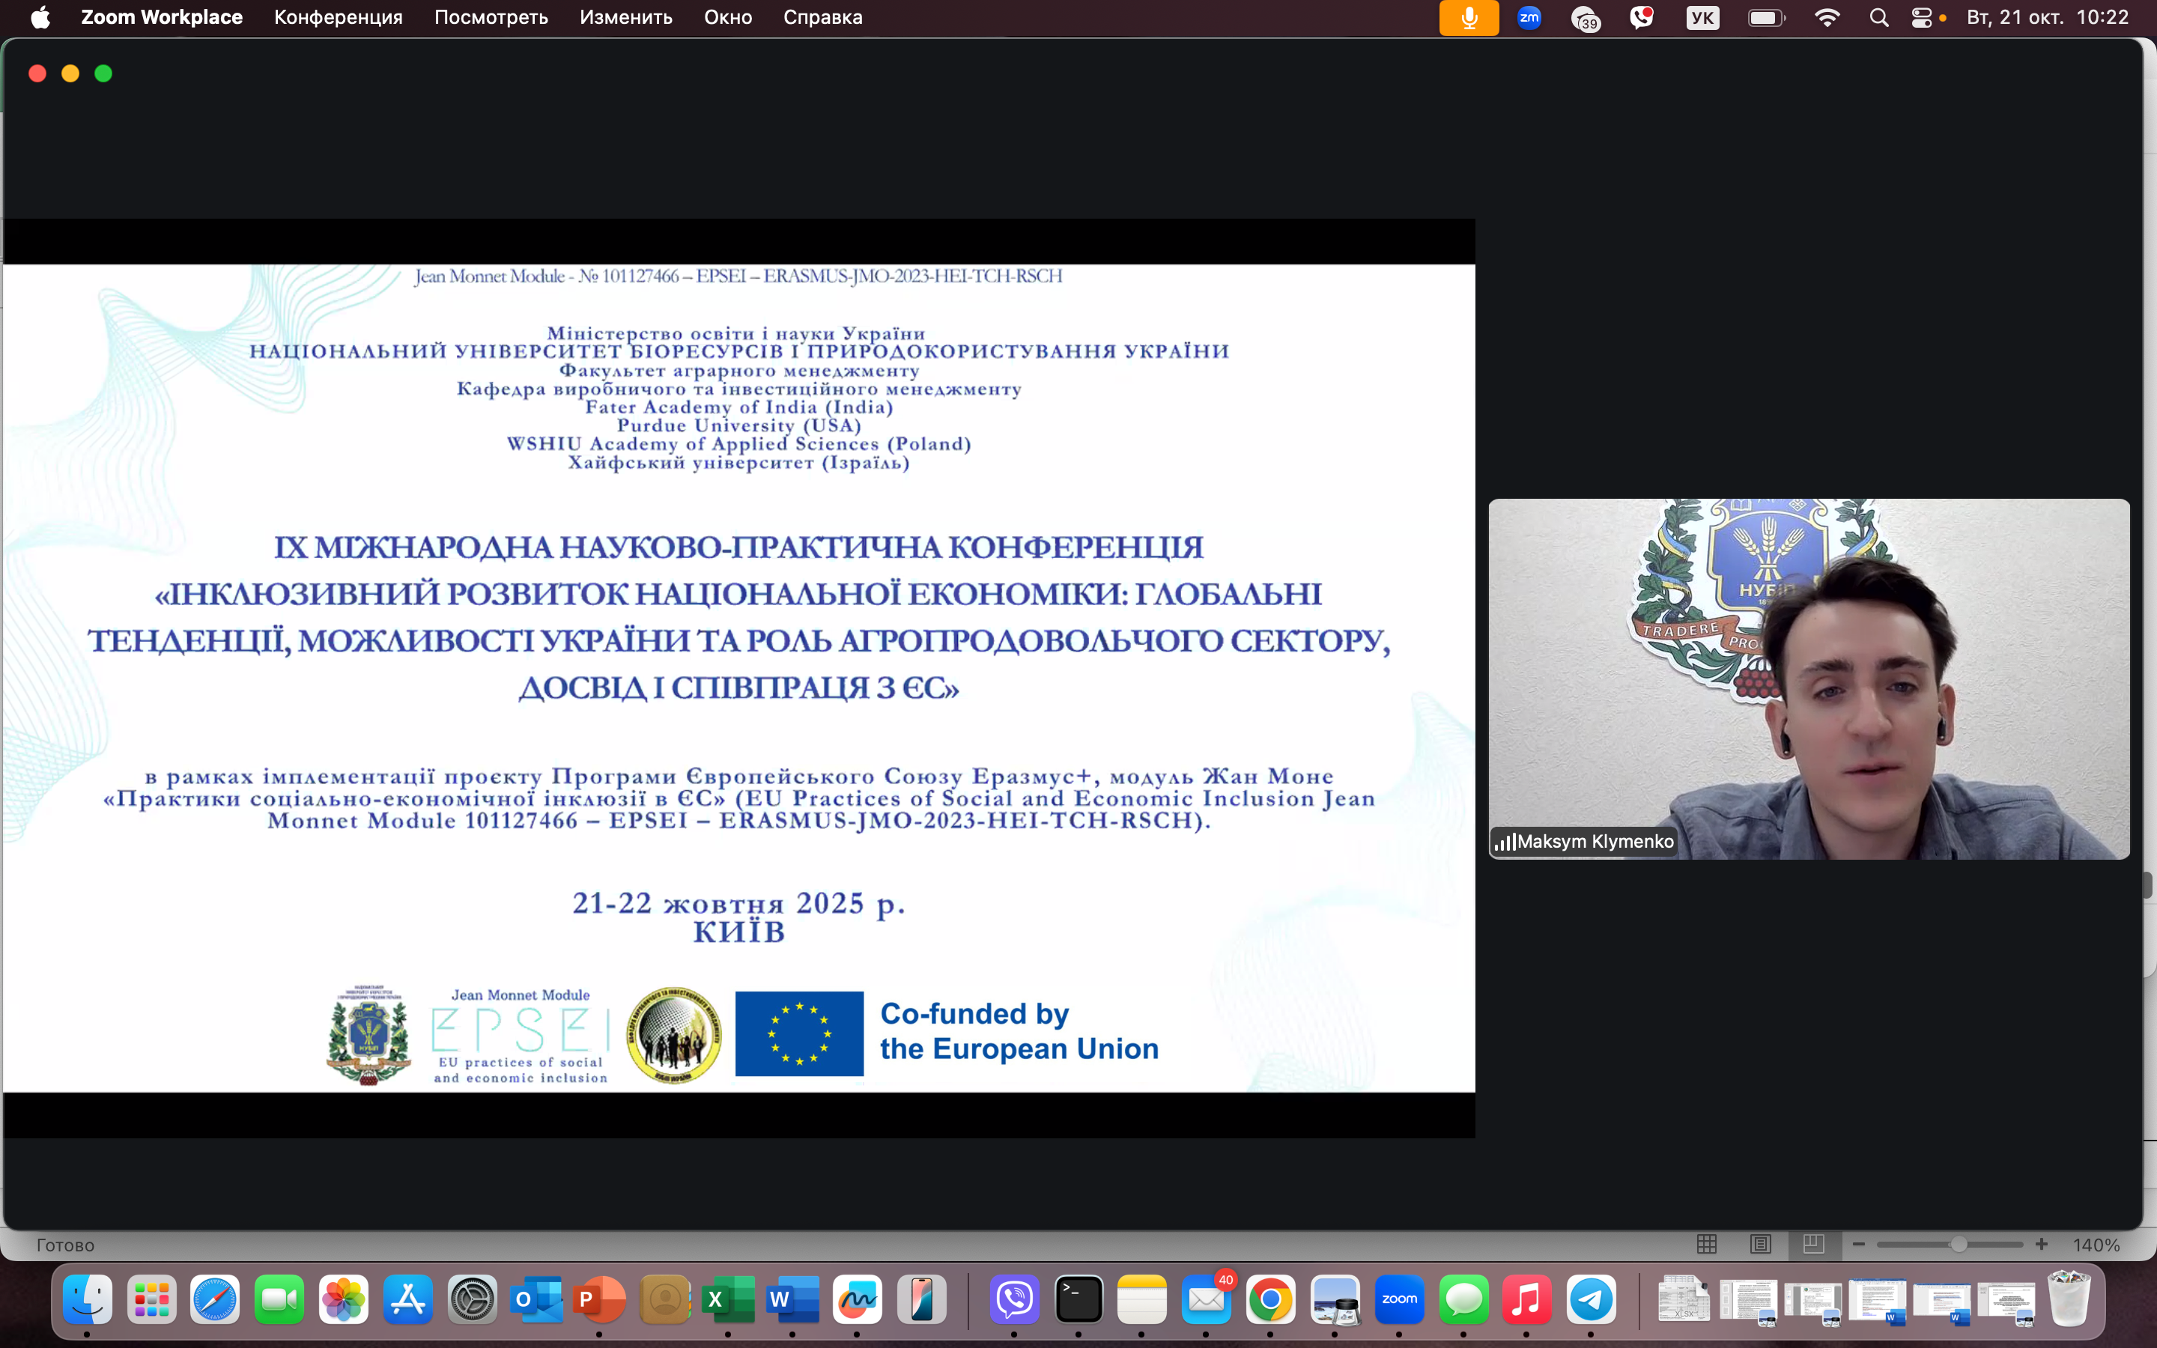The image size is (2157, 1348).
Task: Click the plus zoom-in button
Action: [x=2041, y=1245]
